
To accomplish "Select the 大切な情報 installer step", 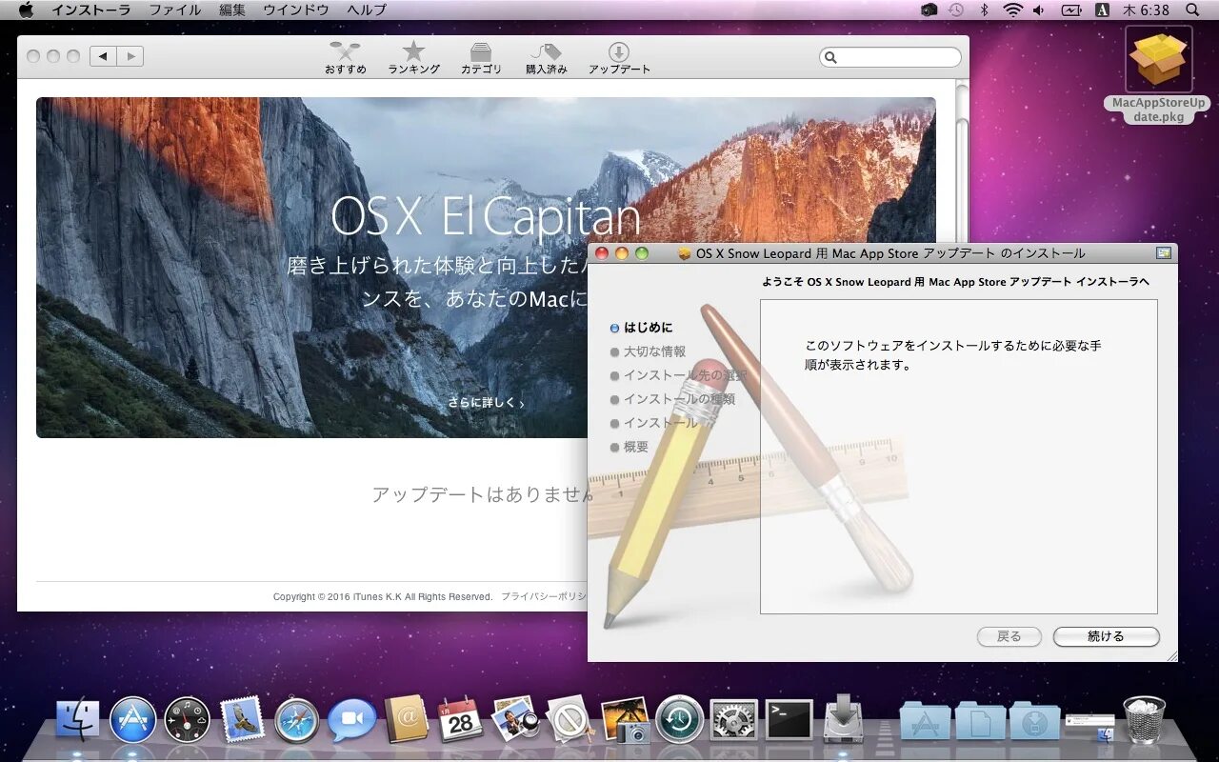I will point(648,351).
